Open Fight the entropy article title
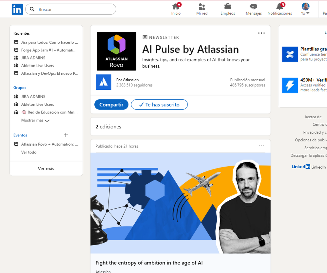 (x=149, y=263)
